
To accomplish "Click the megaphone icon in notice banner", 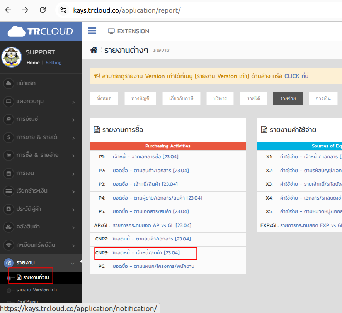I will [97, 76].
